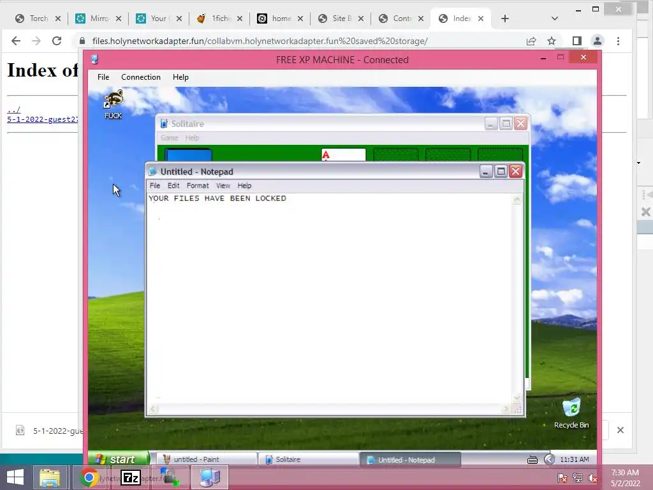Image resolution: width=653 pixels, height=490 pixels.
Task: Open the Game menu in Solitaire
Action: click(x=169, y=138)
